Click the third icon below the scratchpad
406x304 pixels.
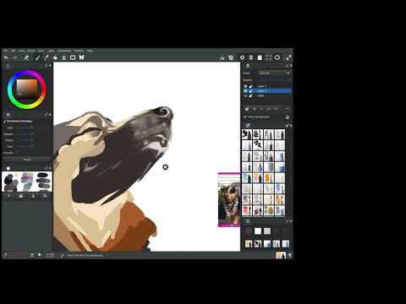tap(33, 196)
